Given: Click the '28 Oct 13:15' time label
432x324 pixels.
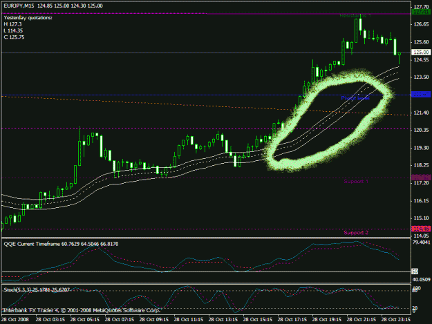Looking at the screenshot, I should click(223, 320).
